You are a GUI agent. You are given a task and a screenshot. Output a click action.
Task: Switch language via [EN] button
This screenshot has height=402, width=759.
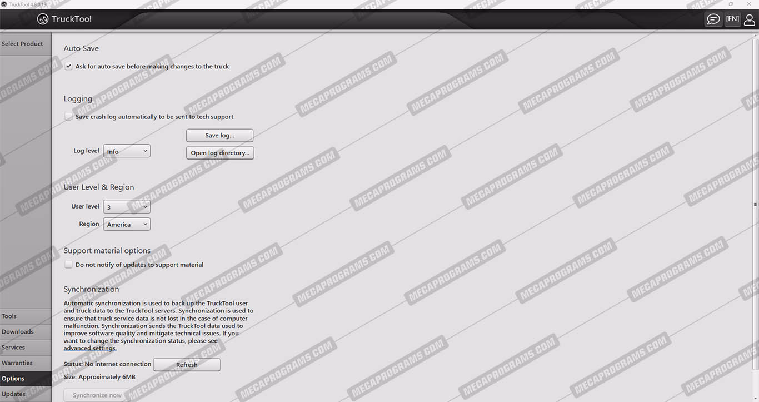(732, 19)
